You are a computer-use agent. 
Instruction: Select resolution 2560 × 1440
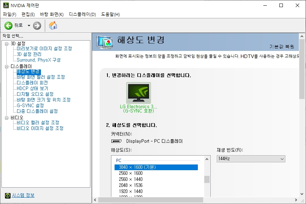(131, 179)
